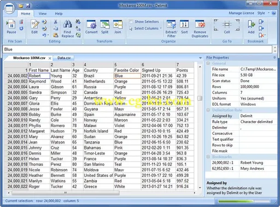This screenshot has width=280, height=207.
Task: Click the copy icon in Editing group
Action: pyautogui.click(x=55, y=28)
